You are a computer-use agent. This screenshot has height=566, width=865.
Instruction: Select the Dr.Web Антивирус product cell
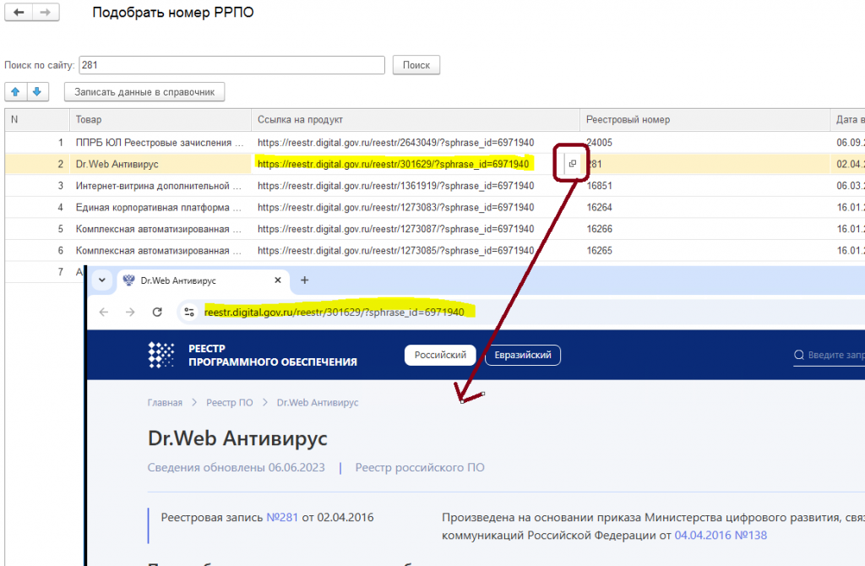(x=160, y=165)
